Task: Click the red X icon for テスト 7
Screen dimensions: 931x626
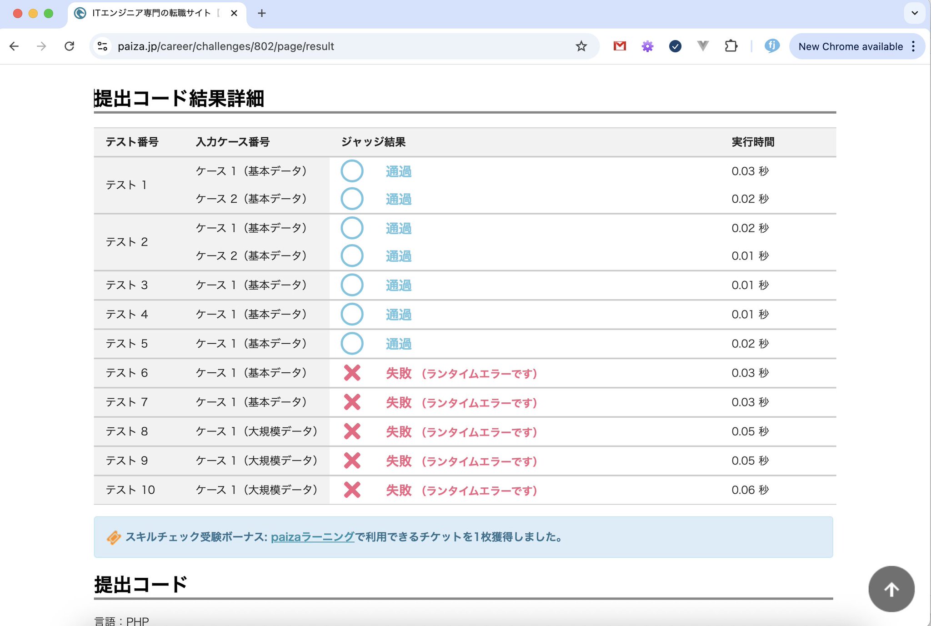Action: point(352,402)
